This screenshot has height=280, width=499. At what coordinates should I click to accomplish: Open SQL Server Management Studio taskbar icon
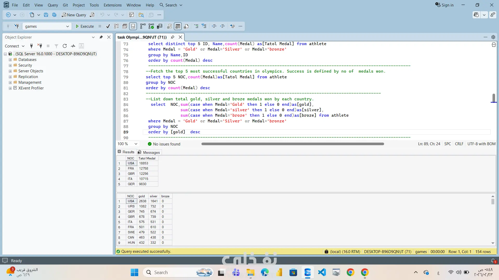(307, 272)
